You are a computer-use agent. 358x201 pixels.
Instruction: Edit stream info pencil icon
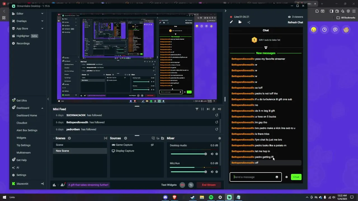(231, 22)
